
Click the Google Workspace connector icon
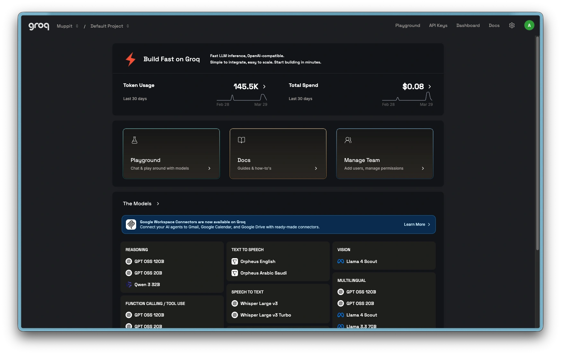[x=131, y=224]
